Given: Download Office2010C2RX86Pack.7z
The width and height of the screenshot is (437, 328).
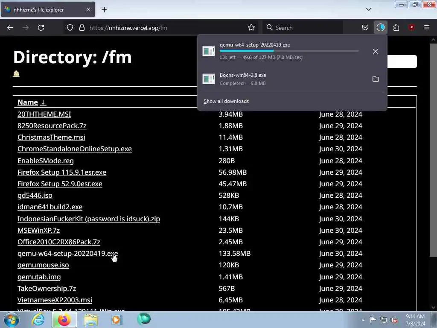Looking at the screenshot, I should 59,242.
